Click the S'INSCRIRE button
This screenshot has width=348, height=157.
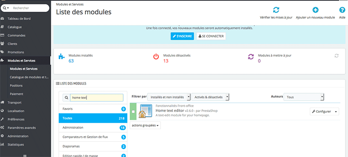pos(182,36)
